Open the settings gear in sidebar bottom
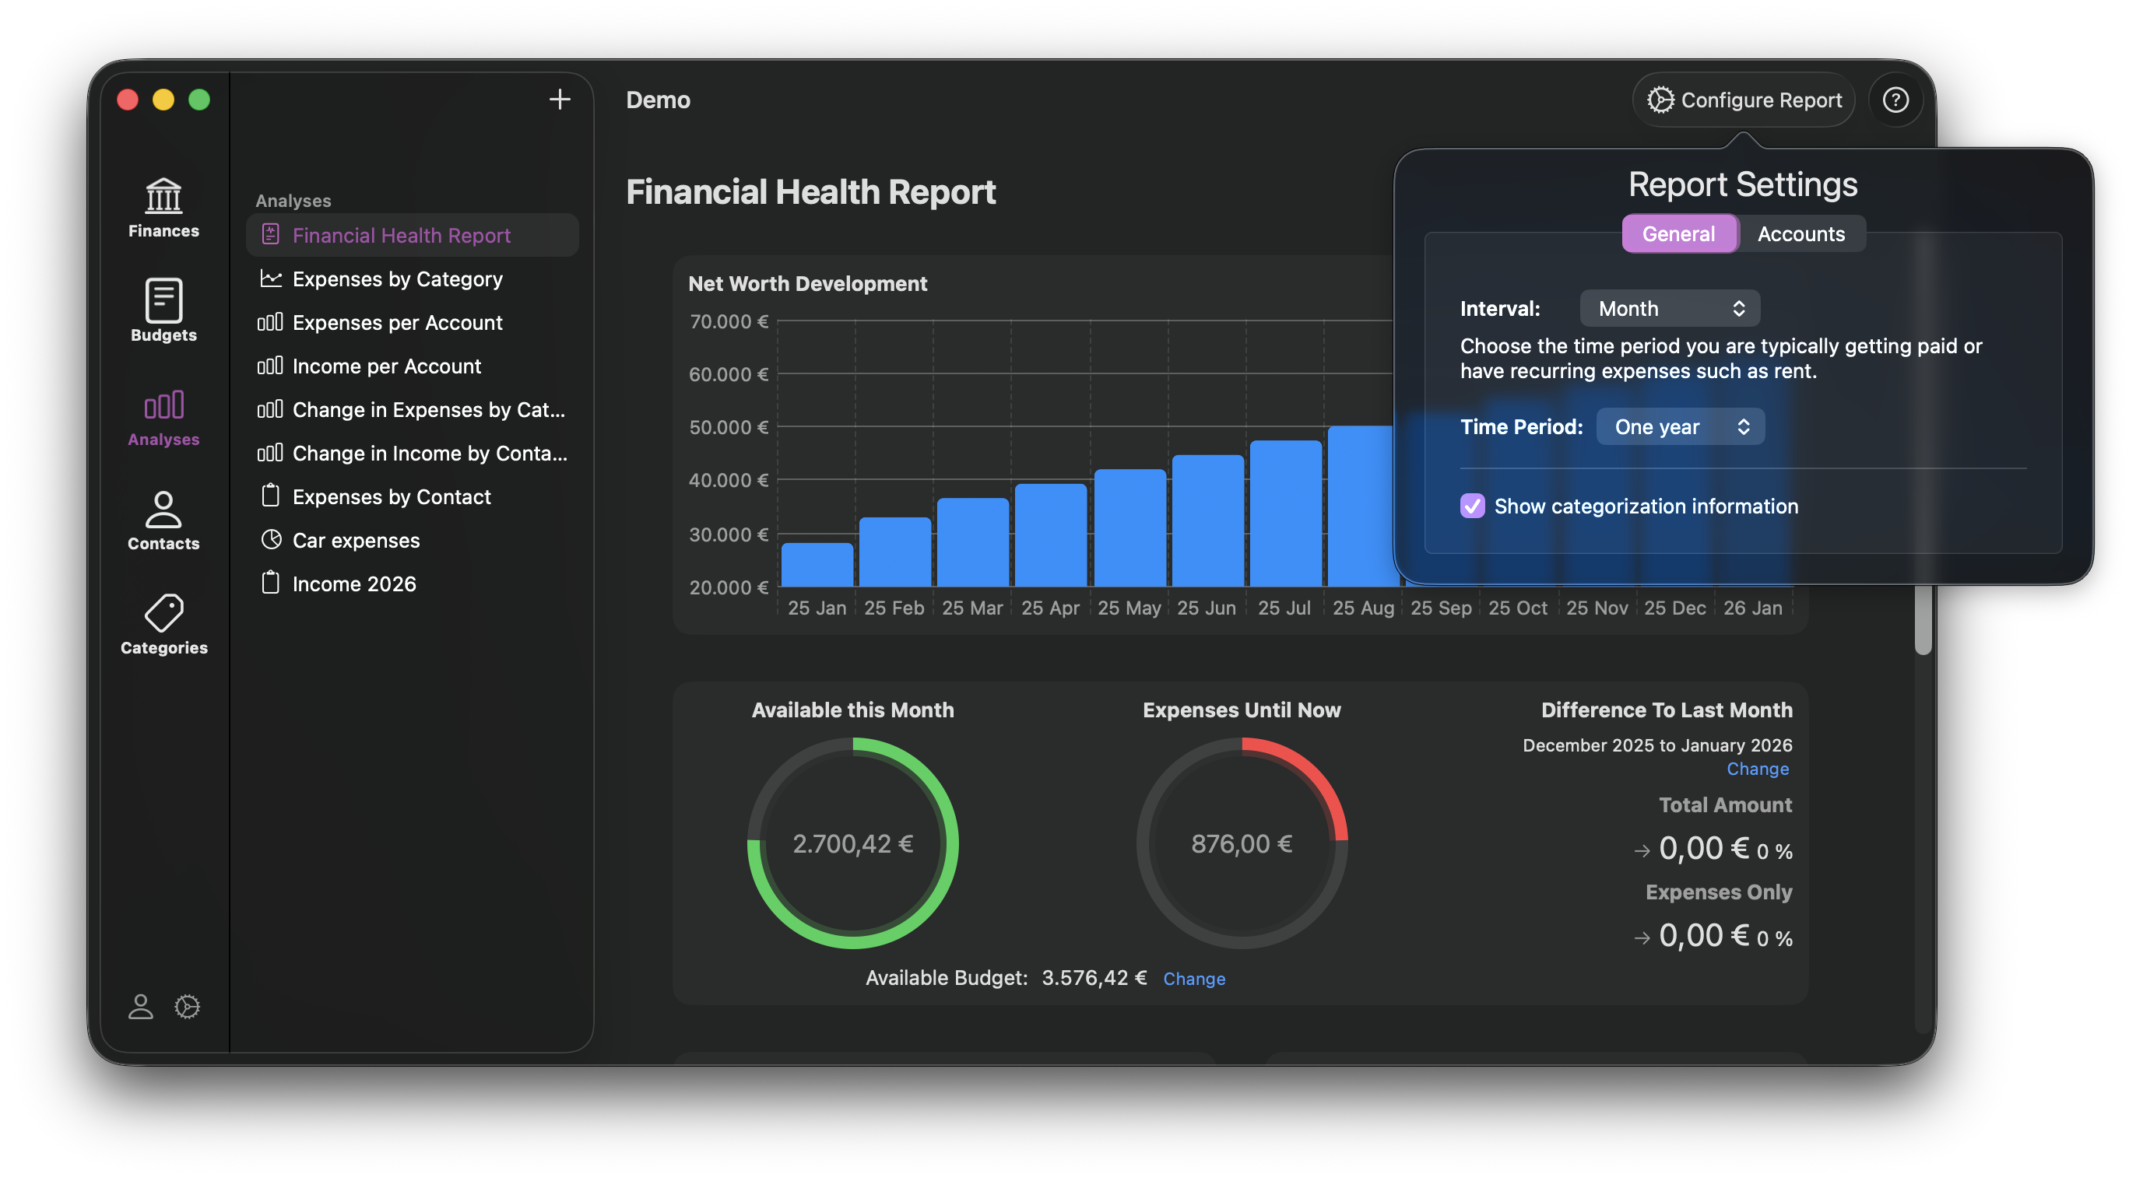The height and width of the screenshot is (1181, 2150). pyautogui.click(x=187, y=1006)
